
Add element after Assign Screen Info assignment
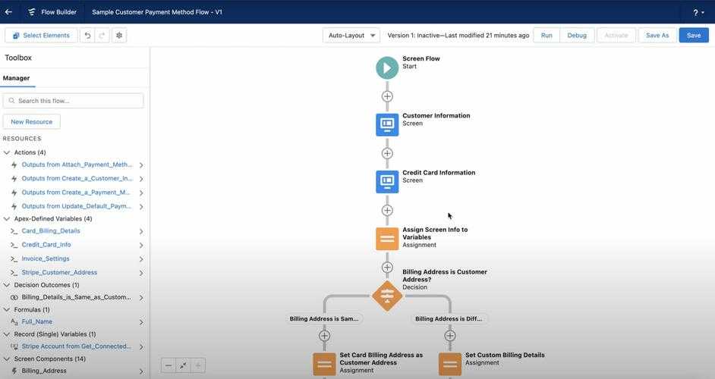coord(387,268)
